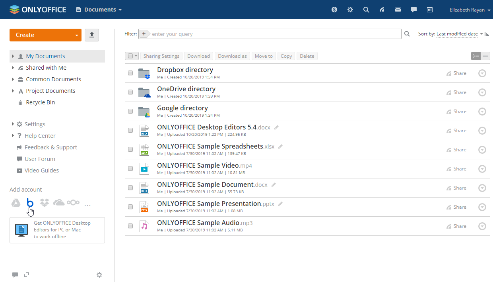This screenshot has height=282, width=493.
Task: Expand My Documents tree arrow
Action: pyautogui.click(x=13, y=56)
